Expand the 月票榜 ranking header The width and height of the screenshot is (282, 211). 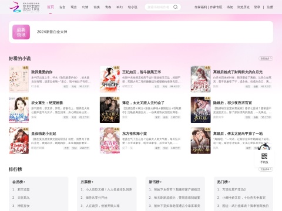[87, 182]
